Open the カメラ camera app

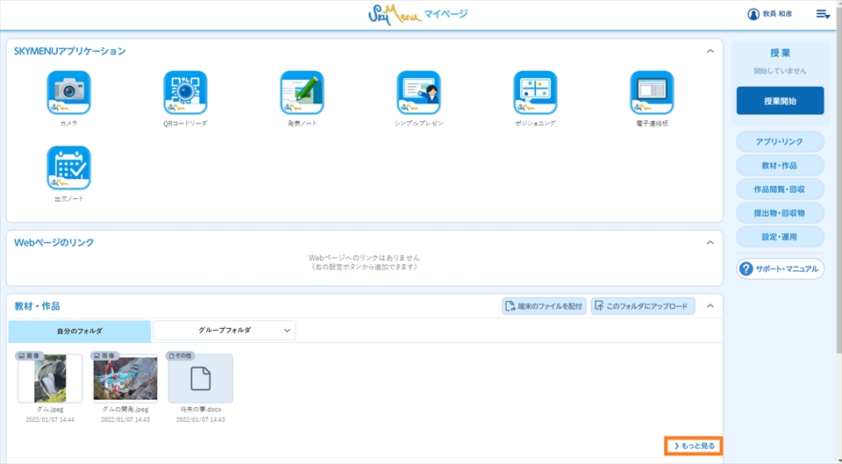point(68,93)
